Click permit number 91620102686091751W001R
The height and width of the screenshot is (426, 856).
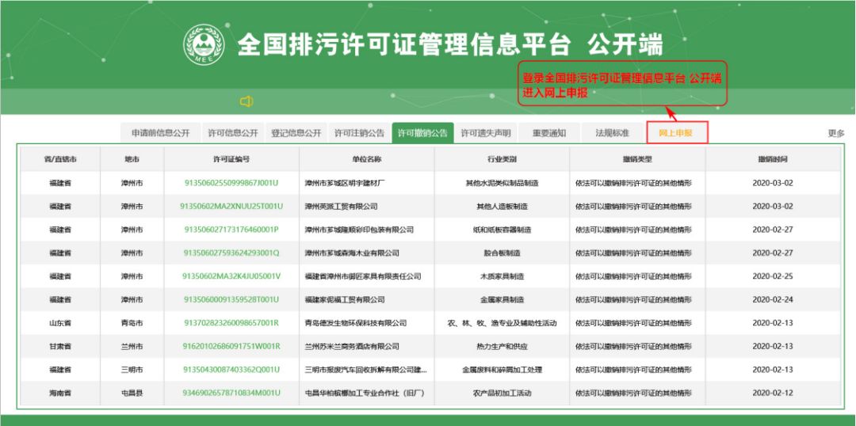click(231, 346)
